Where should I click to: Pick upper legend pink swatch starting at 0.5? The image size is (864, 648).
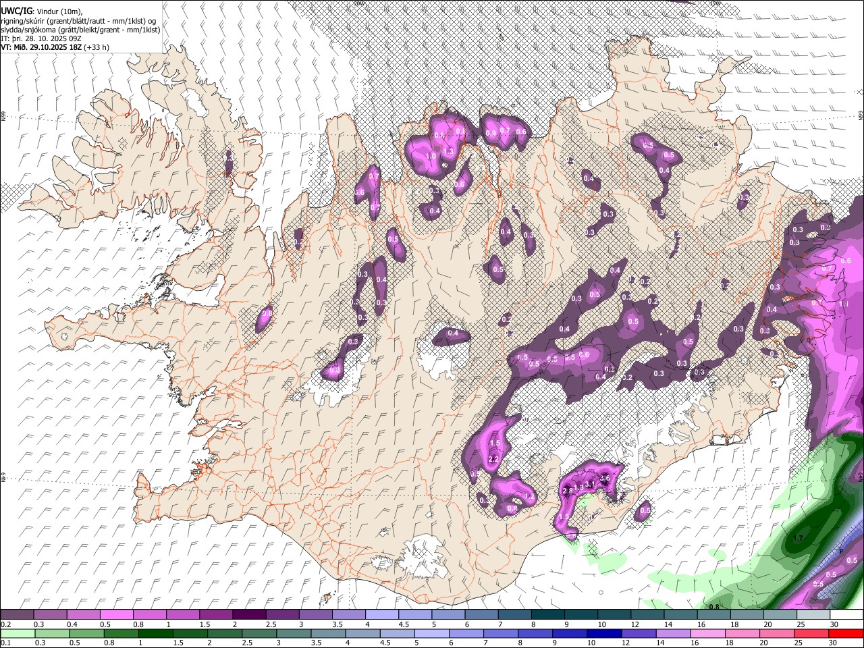pos(116,614)
